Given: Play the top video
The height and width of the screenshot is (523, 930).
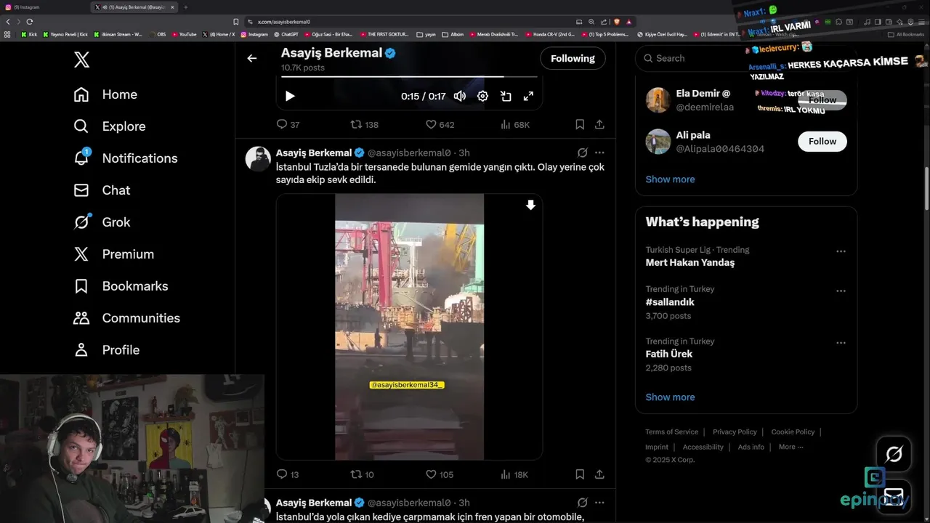Looking at the screenshot, I should (x=290, y=96).
